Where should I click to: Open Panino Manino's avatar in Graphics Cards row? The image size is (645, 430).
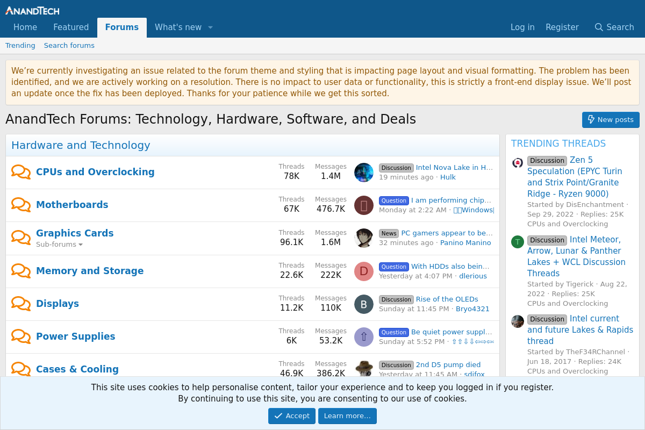click(364, 238)
